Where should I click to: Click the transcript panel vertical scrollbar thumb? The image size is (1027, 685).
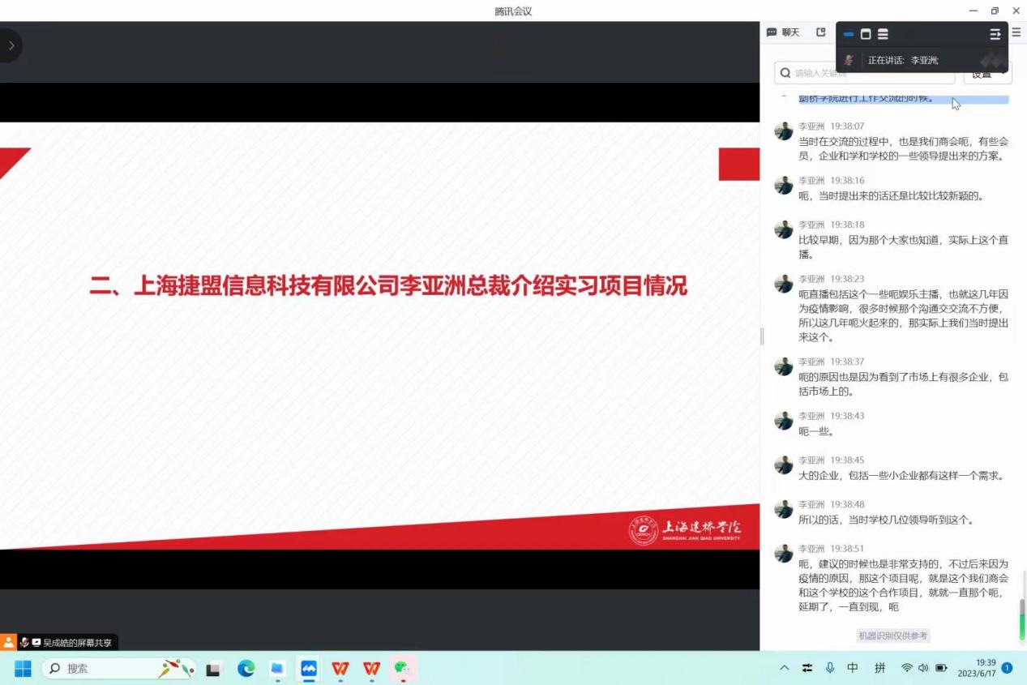pos(1022,619)
